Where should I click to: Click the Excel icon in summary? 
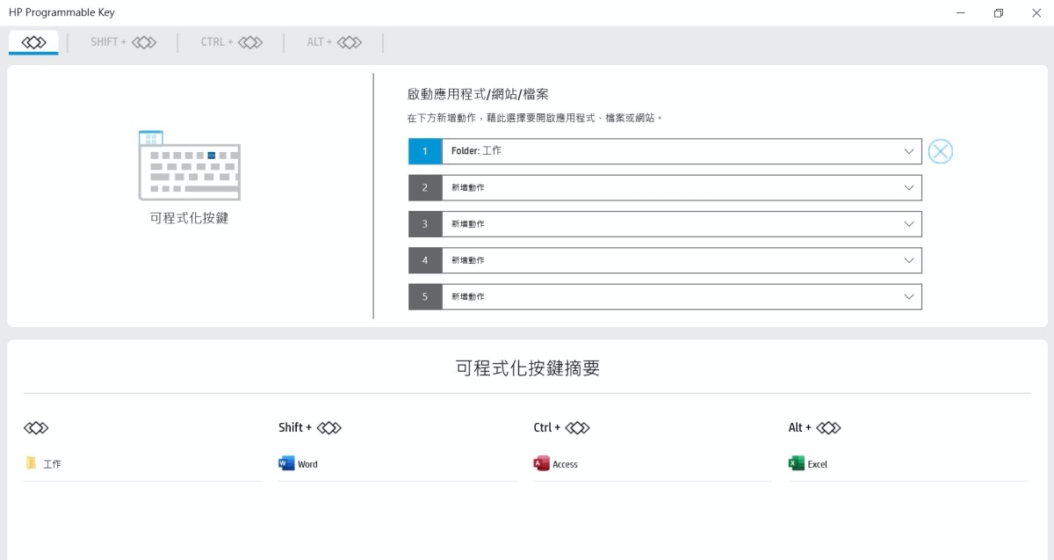click(x=797, y=463)
